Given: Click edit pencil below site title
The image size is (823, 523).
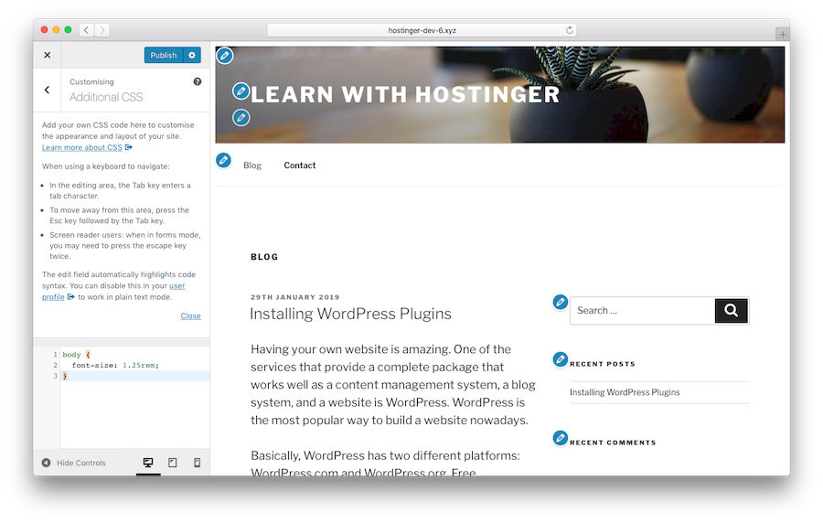Looking at the screenshot, I should tap(240, 118).
